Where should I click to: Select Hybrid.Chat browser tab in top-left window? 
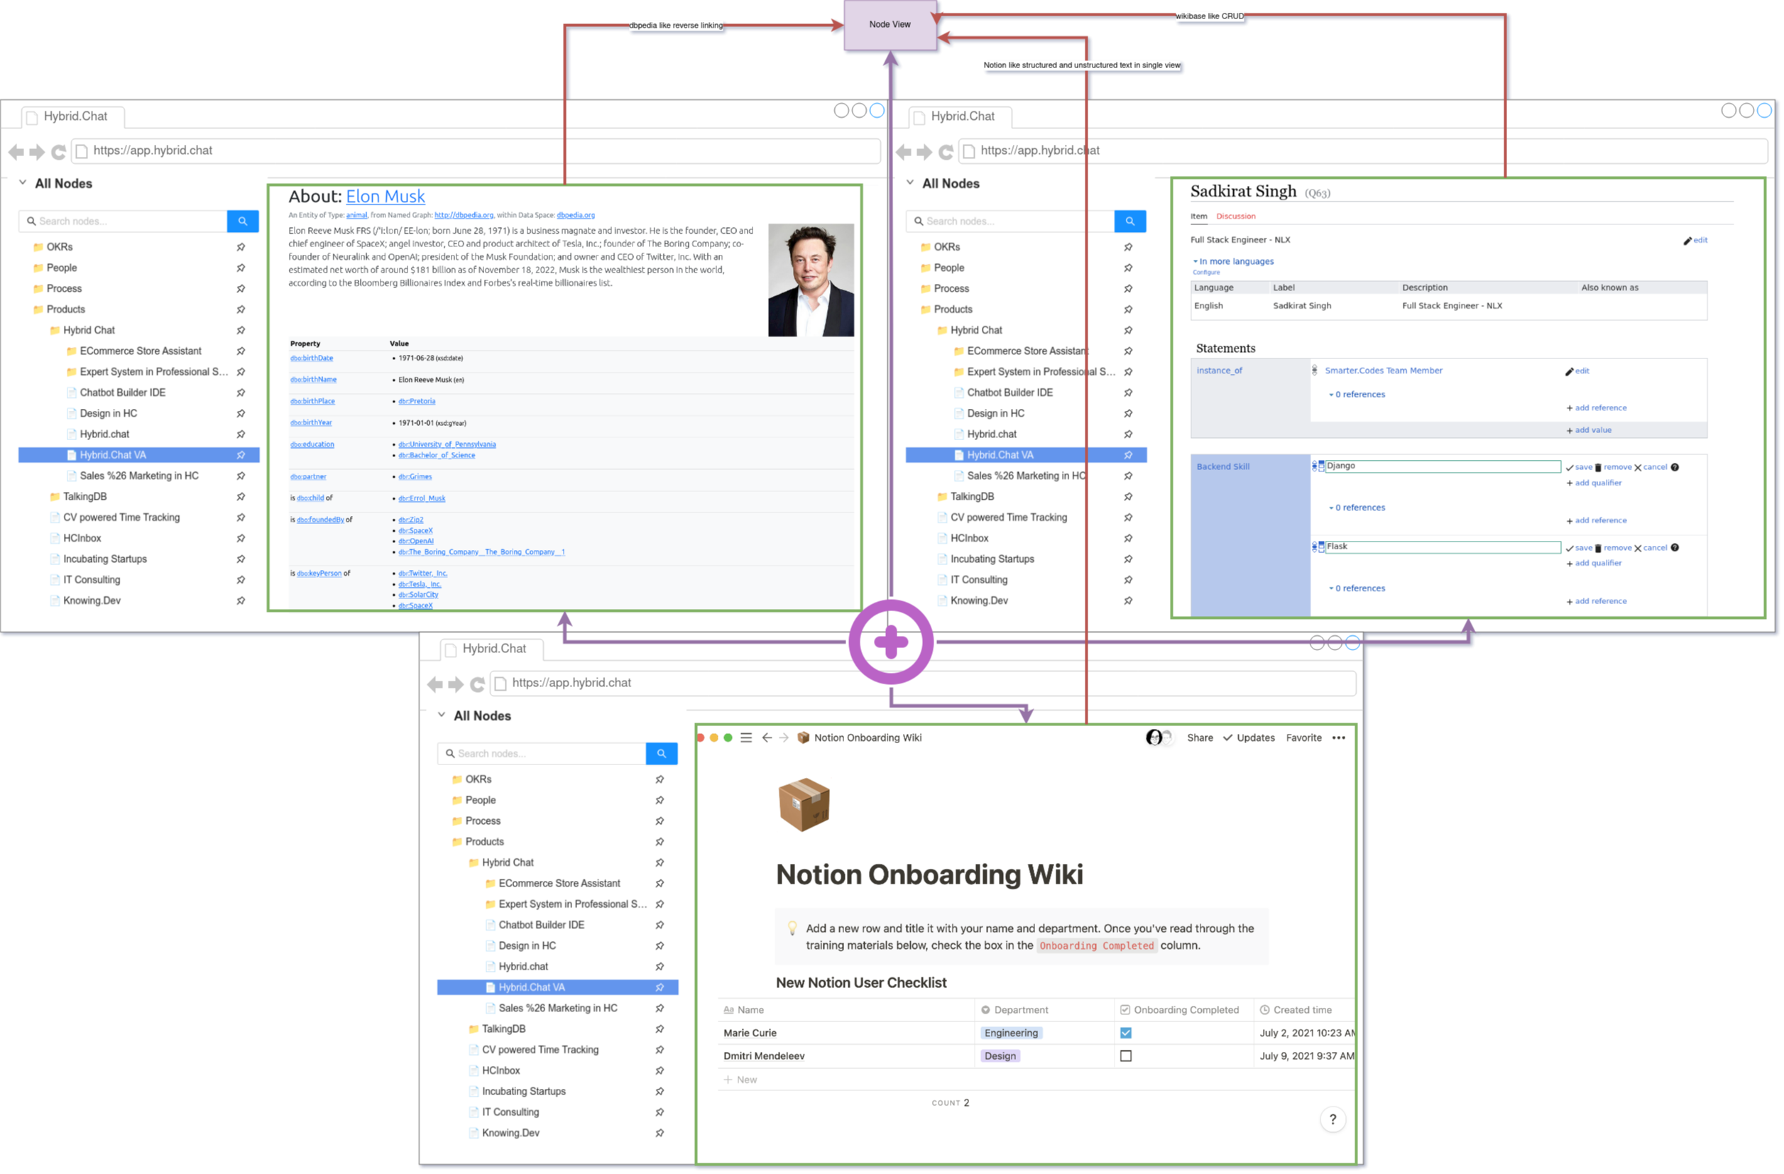(72, 117)
